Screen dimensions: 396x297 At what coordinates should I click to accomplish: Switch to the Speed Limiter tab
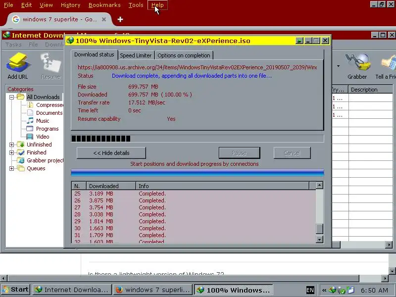tap(136, 55)
